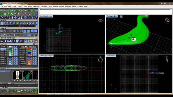Click the lock icon for Metal 02 layer

[13, 51]
